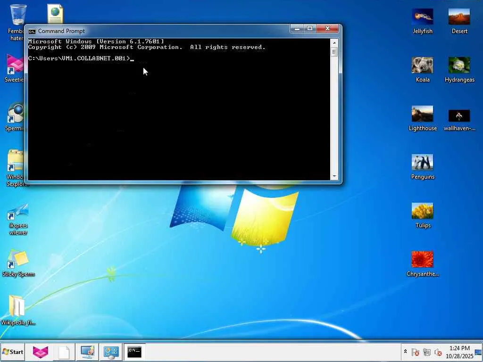Click the Command Prompt title bar text
The width and height of the screenshot is (483, 362).
coord(61,31)
